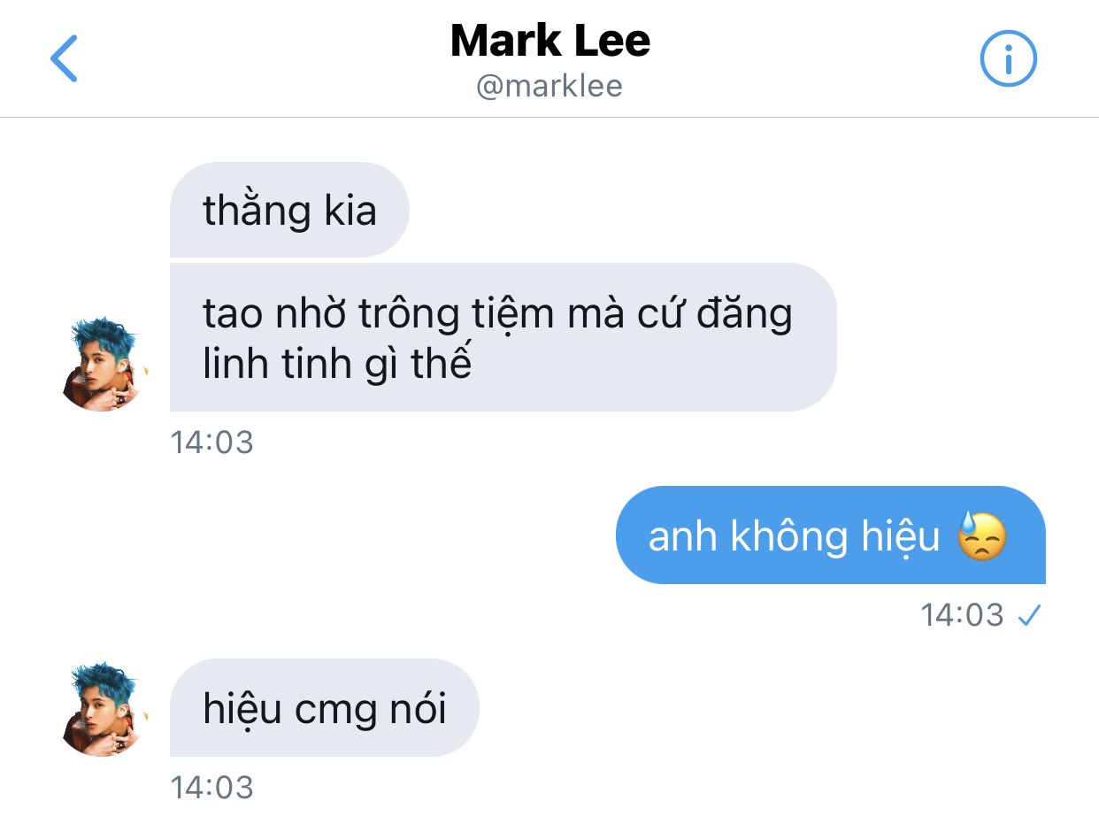1099x824 pixels.
Task: Open the Mark Lee profile title
Action: (x=549, y=41)
